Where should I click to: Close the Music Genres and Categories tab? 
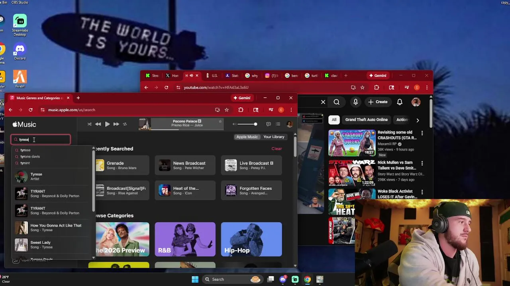point(68,98)
